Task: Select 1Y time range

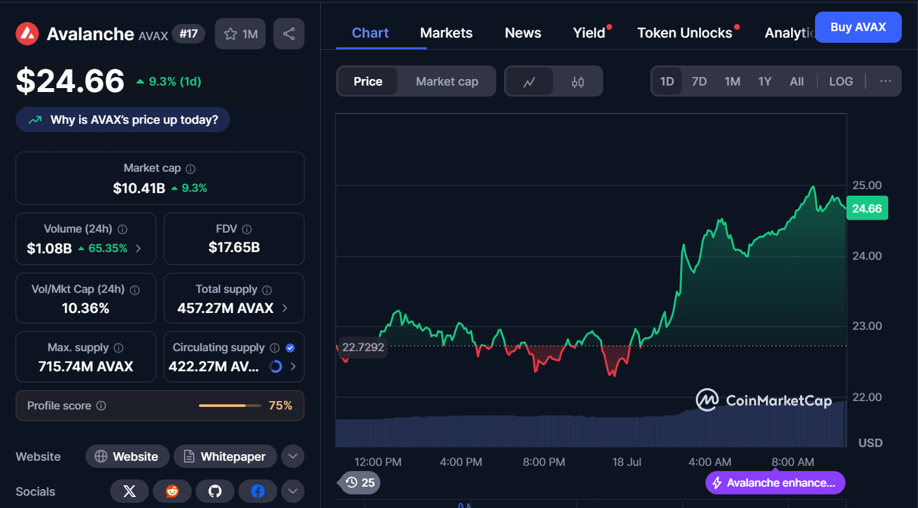Action: pos(765,82)
